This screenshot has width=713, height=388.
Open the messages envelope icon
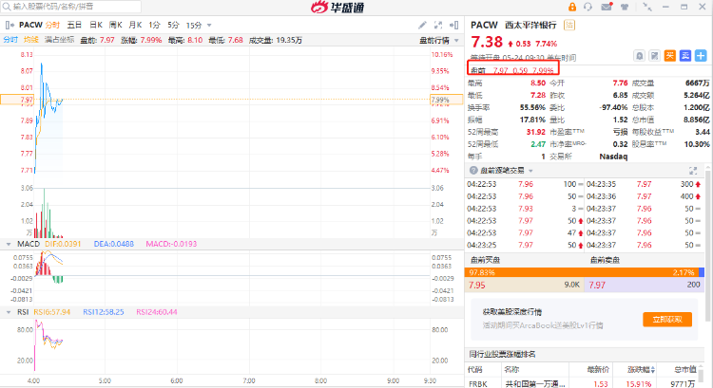(607, 7)
